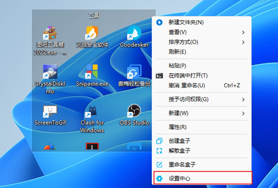The width and height of the screenshot is (278, 188).
Task: Open the OBS Studio icon
Action: pos(134,111)
